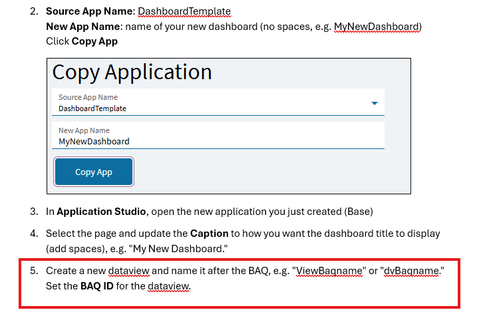This screenshot has width=481, height=334.
Task: Click the bold word 'Caption' in step 4
Action: pyautogui.click(x=209, y=234)
